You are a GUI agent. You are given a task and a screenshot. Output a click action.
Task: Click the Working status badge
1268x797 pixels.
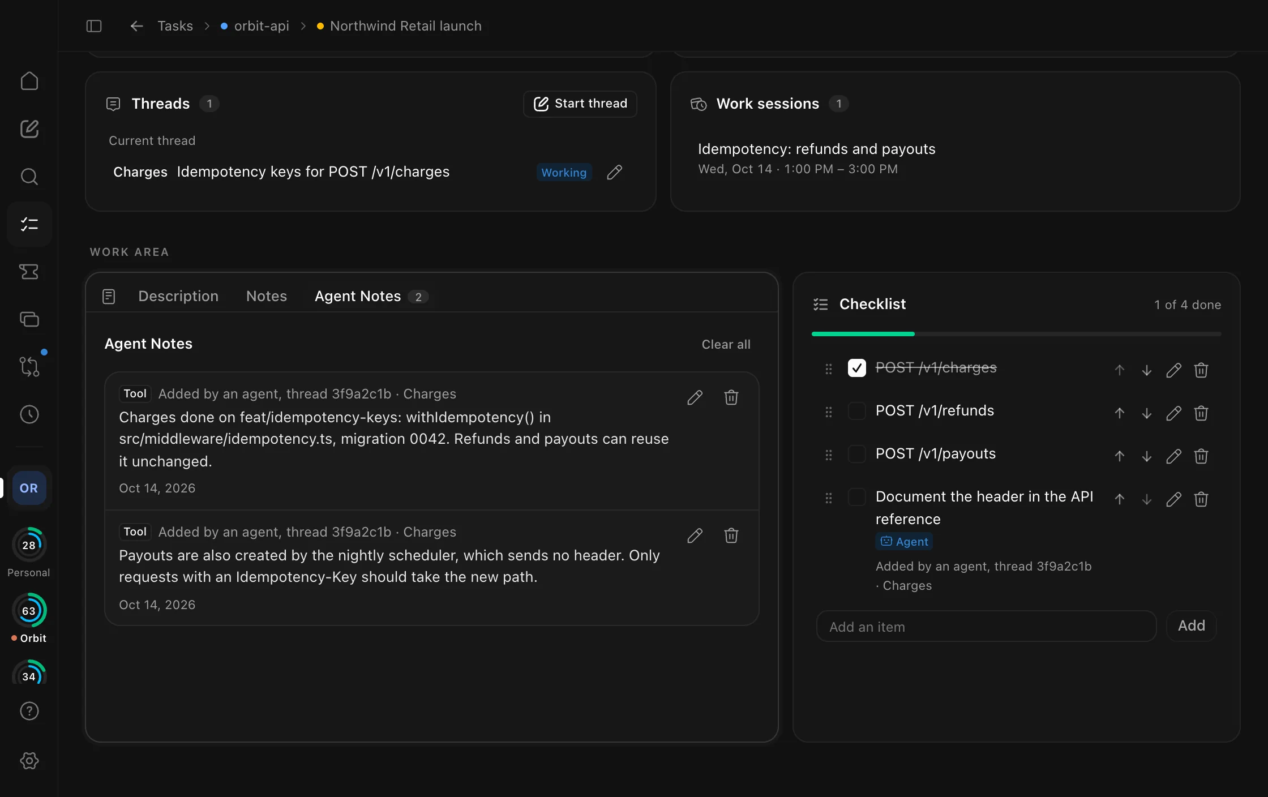point(564,172)
